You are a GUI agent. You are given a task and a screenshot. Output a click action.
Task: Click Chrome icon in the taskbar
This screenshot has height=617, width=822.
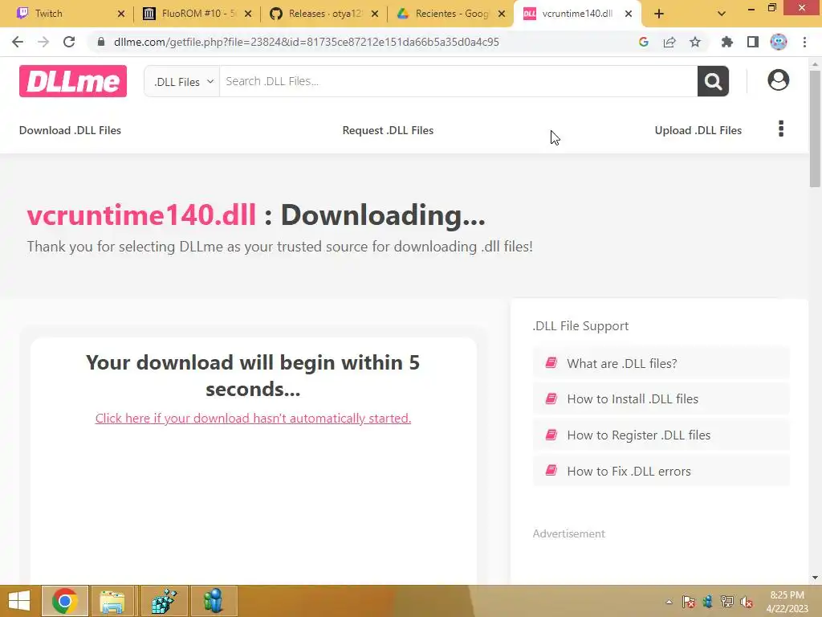[x=64, y=601]
